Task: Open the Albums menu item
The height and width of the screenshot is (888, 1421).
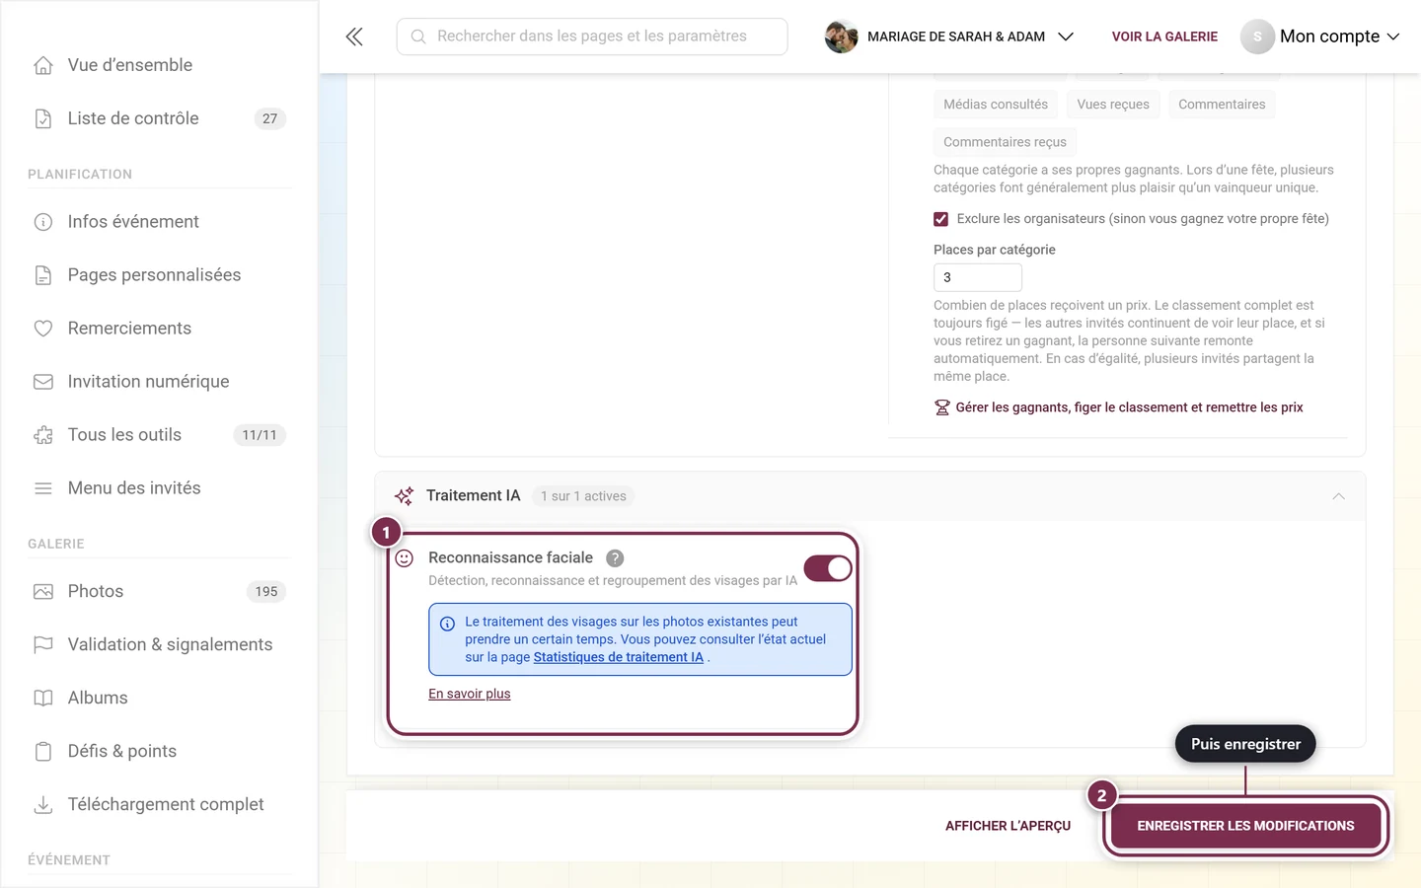Action: pyautogui.click(x=158, y=699)
